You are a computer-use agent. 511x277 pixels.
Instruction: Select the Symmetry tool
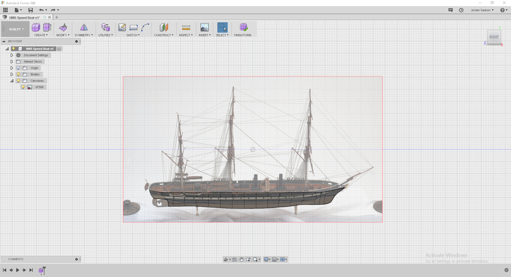click(84, 28)
